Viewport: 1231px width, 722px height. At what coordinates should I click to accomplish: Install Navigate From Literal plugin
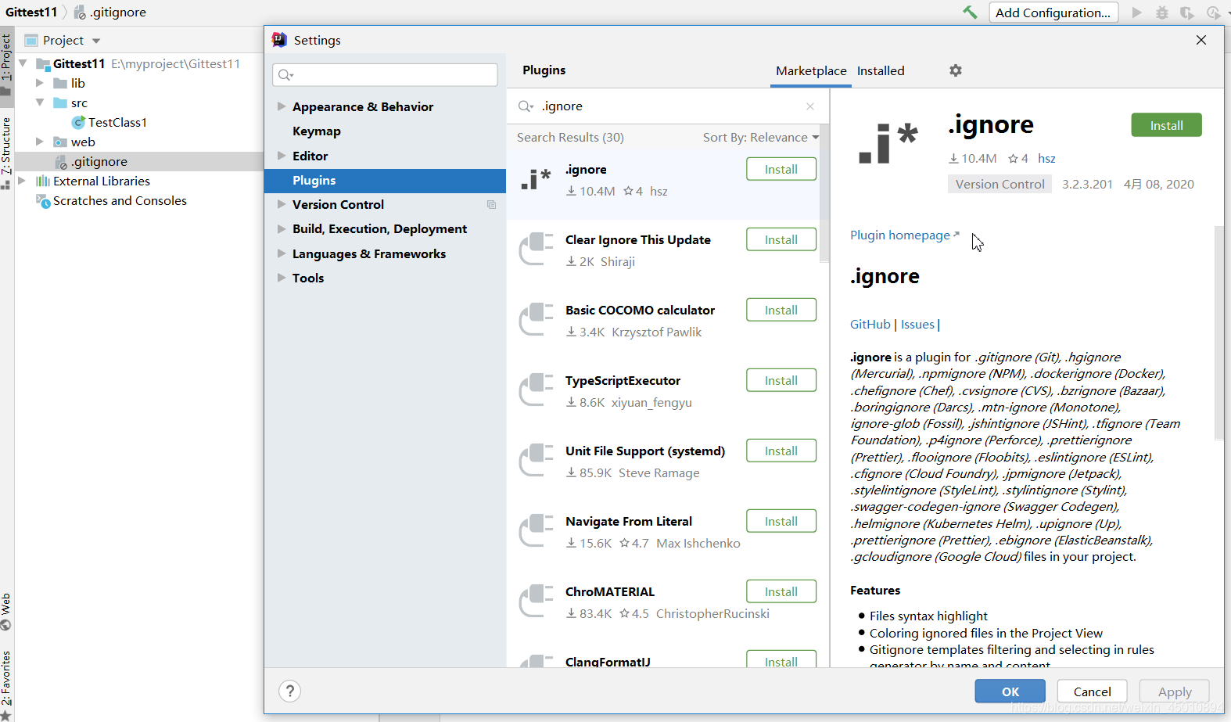point(781,521)
